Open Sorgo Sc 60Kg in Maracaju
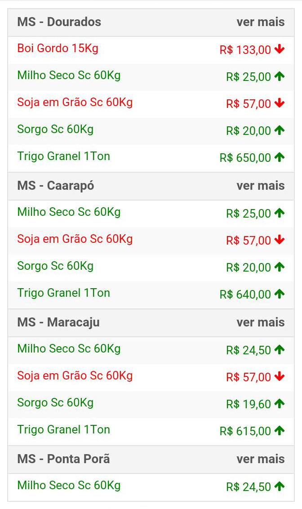The image size is (302, 509). (x=55, y=402)
